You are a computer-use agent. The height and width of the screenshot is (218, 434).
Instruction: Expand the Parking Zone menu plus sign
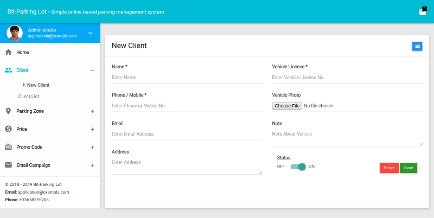click(92, 111)
